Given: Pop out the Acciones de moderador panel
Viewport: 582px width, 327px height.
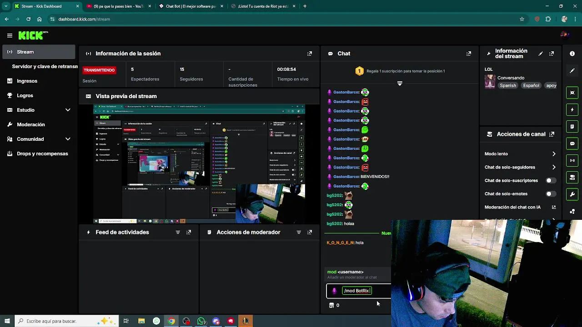Looking at the screenshot, I should [x=310, y=232].
